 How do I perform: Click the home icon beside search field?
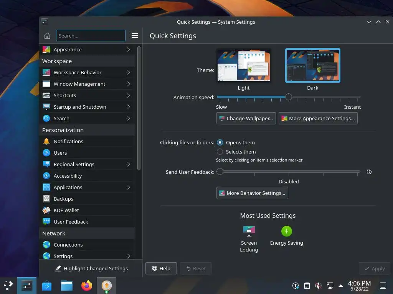coord(47,36)
